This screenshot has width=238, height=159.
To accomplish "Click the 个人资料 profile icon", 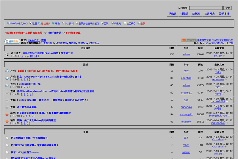I will (63, 23).
